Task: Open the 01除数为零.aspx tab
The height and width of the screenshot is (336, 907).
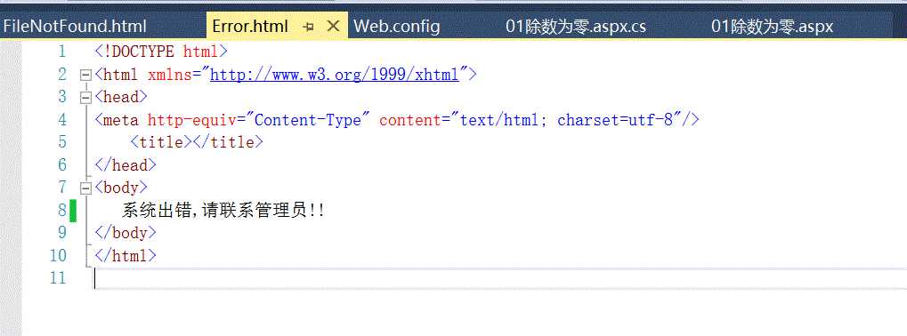Action: click(773, 27)
